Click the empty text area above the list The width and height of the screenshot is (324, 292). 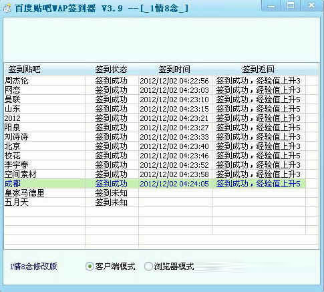162,40
